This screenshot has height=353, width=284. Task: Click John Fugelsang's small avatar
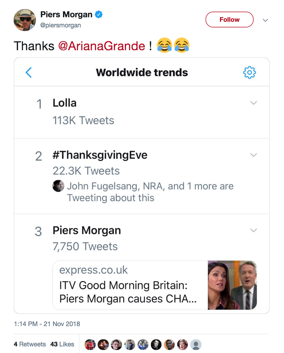[58, 186]
